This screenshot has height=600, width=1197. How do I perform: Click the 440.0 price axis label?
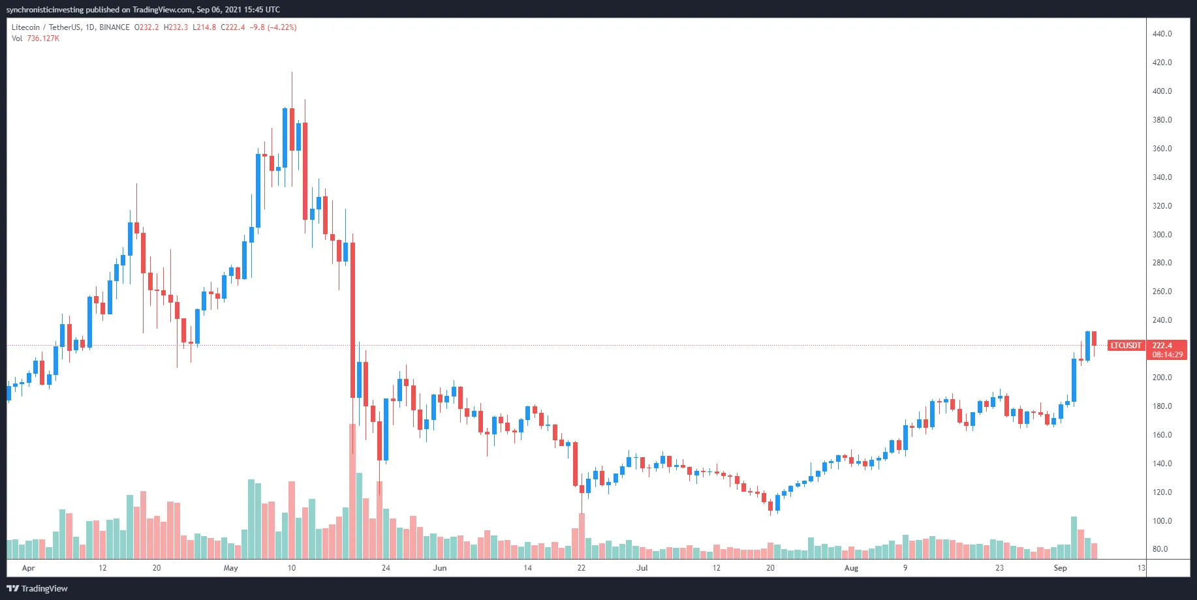[1162, 34]
